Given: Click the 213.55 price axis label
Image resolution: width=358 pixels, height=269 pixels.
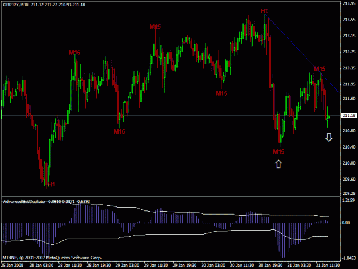Looking at the screenshot, I should [x=349, y=20].
